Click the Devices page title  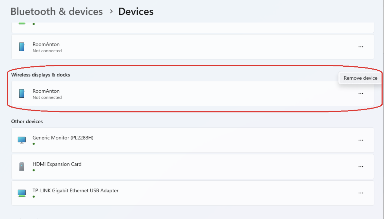coord(136,12)
